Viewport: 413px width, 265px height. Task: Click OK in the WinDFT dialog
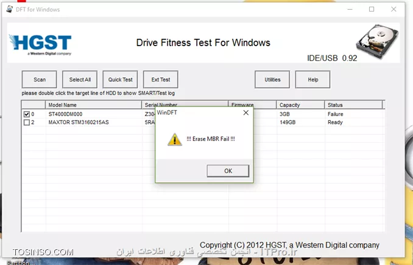(x=228, y=171)
